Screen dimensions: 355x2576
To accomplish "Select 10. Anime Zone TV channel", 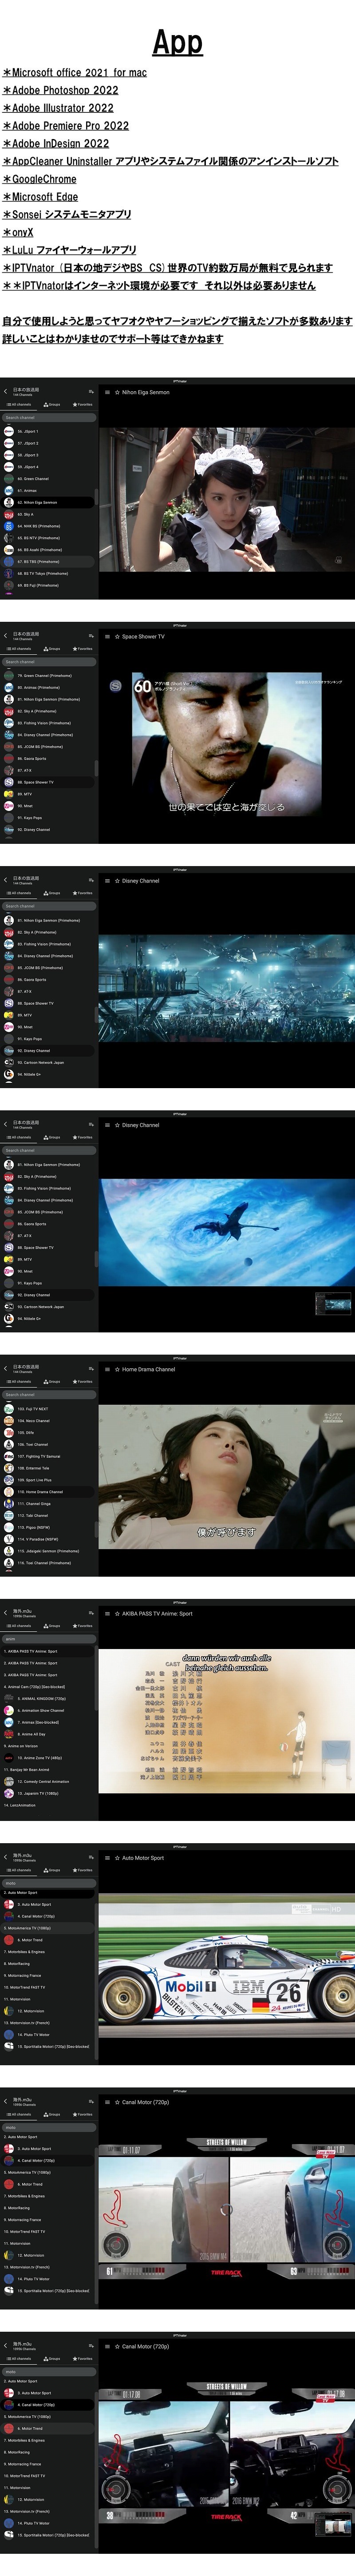I will tap(40, 1758).
